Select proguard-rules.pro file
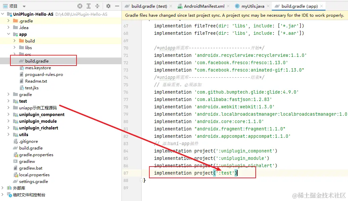348x201 pixels. 44,74
